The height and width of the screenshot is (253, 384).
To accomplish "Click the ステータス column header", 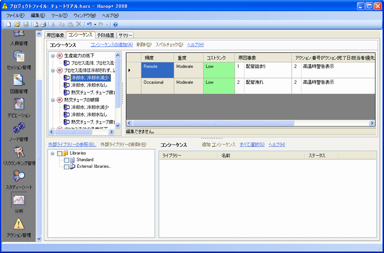I will coord(322,155).
